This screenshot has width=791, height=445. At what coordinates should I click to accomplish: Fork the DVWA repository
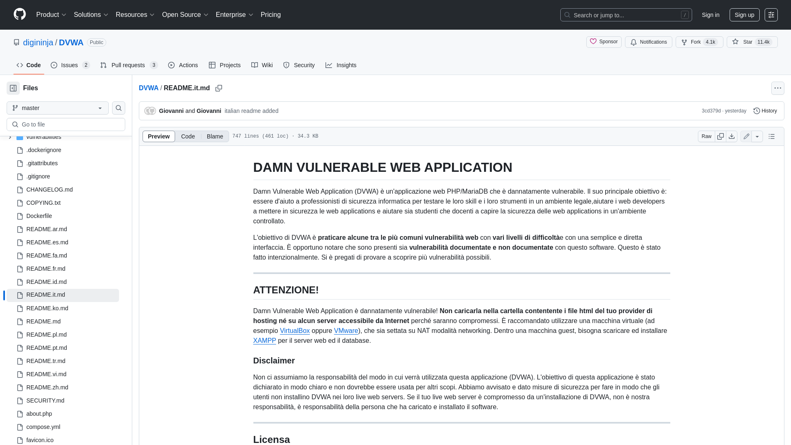click(x=699, y=42)
